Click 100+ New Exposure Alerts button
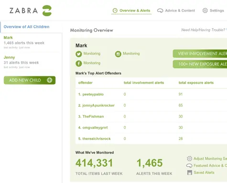This screenshot has width=227, height=183. (200, 64)
